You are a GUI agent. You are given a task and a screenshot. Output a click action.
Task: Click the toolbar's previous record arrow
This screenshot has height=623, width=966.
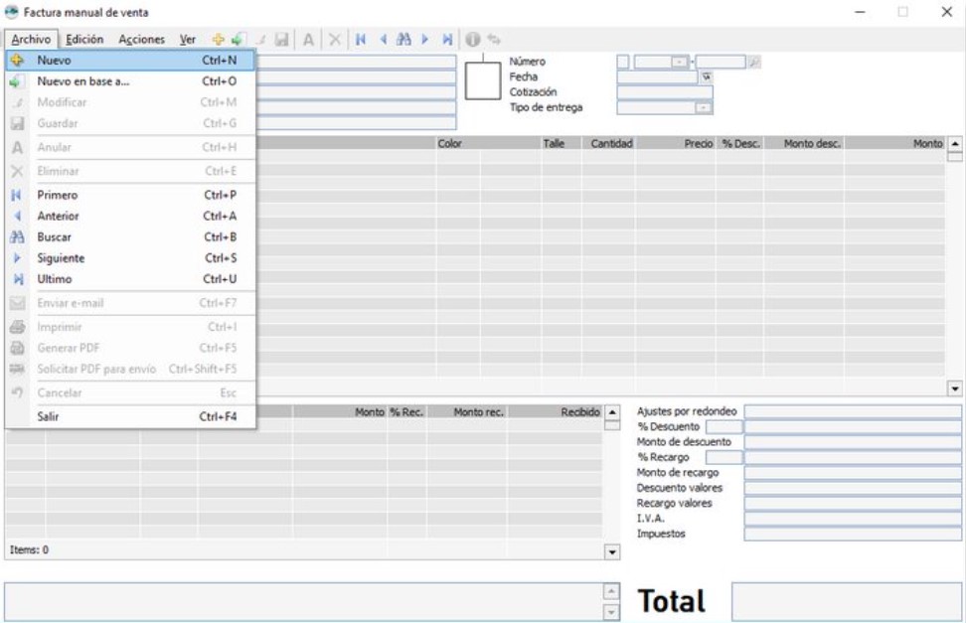(383, 40)
